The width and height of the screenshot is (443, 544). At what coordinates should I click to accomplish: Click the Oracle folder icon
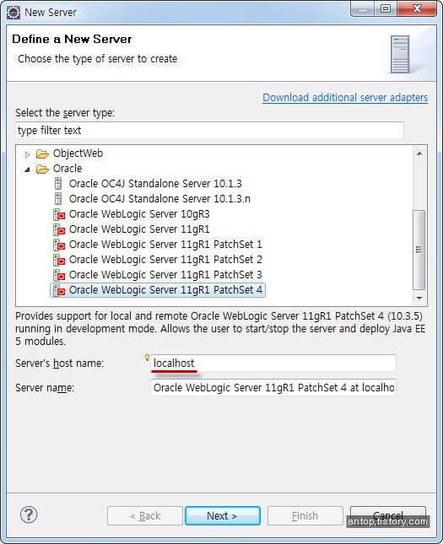pos(42,169)
